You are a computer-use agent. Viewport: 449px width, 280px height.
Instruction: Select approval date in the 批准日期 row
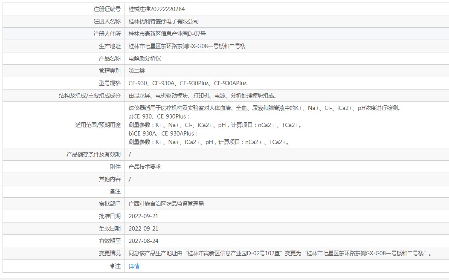[x=143, y=216]
